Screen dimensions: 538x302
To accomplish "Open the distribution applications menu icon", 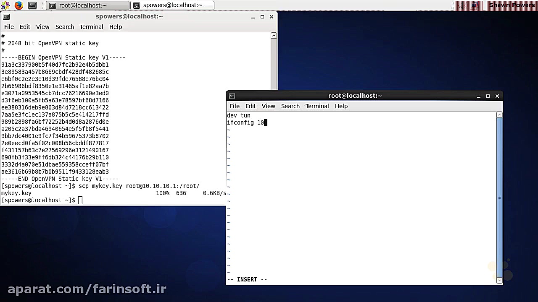I will [5, 5].
